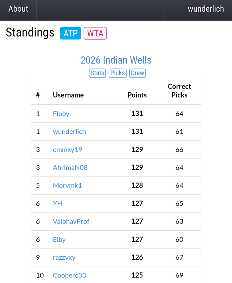Open the 2026 Indian Wells tournament link

(116, 60)
